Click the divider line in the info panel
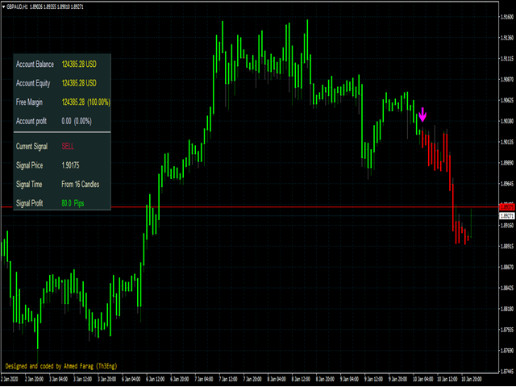 pyautogui.click(x=62, y=132)
